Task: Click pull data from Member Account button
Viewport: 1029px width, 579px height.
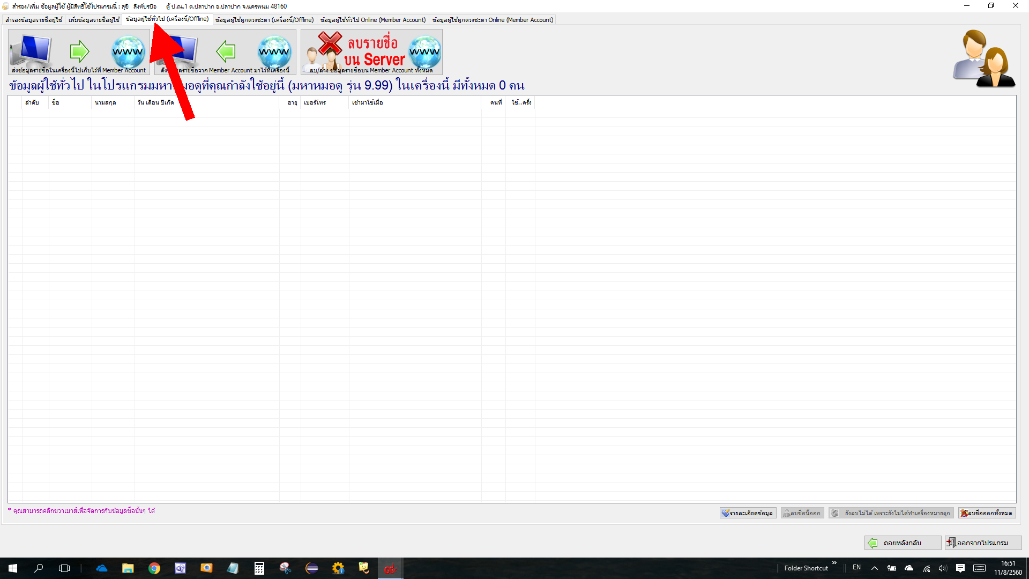Action: click(226, 52)
